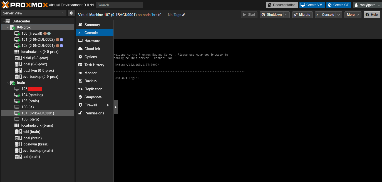The image size is (382, 182).
Task: Click the Create VM button
Action: [x=312, y=5]
